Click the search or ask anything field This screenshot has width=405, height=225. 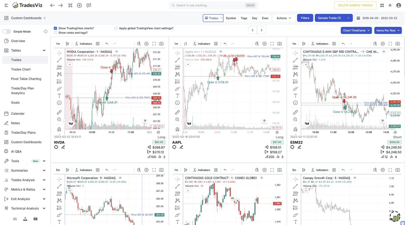point(213,5)
